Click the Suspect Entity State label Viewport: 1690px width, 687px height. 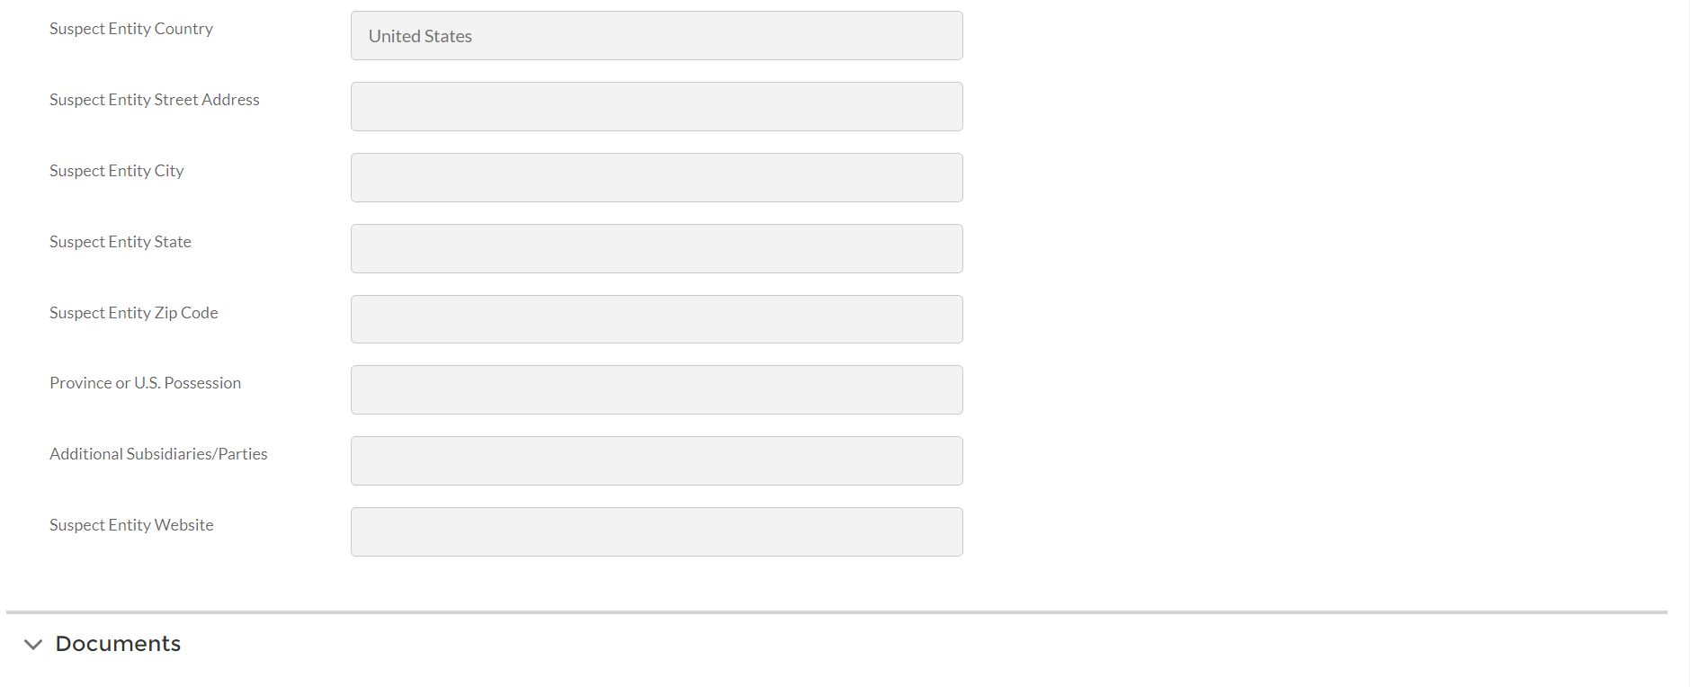(121, 242)
